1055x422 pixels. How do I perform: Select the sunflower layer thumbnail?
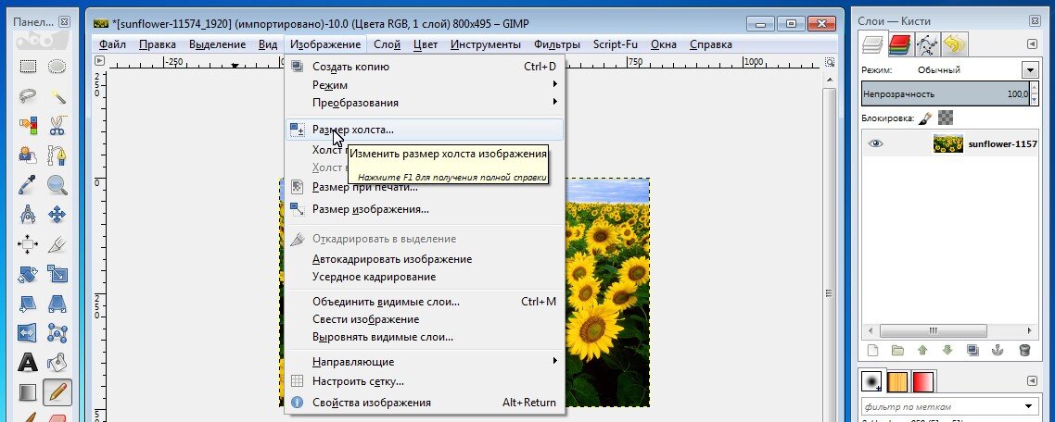click(948, 143)
